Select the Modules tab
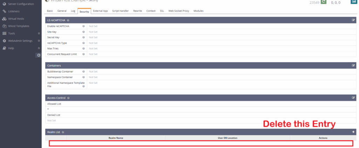Viewport: 359px width, 148px height. 198,11
